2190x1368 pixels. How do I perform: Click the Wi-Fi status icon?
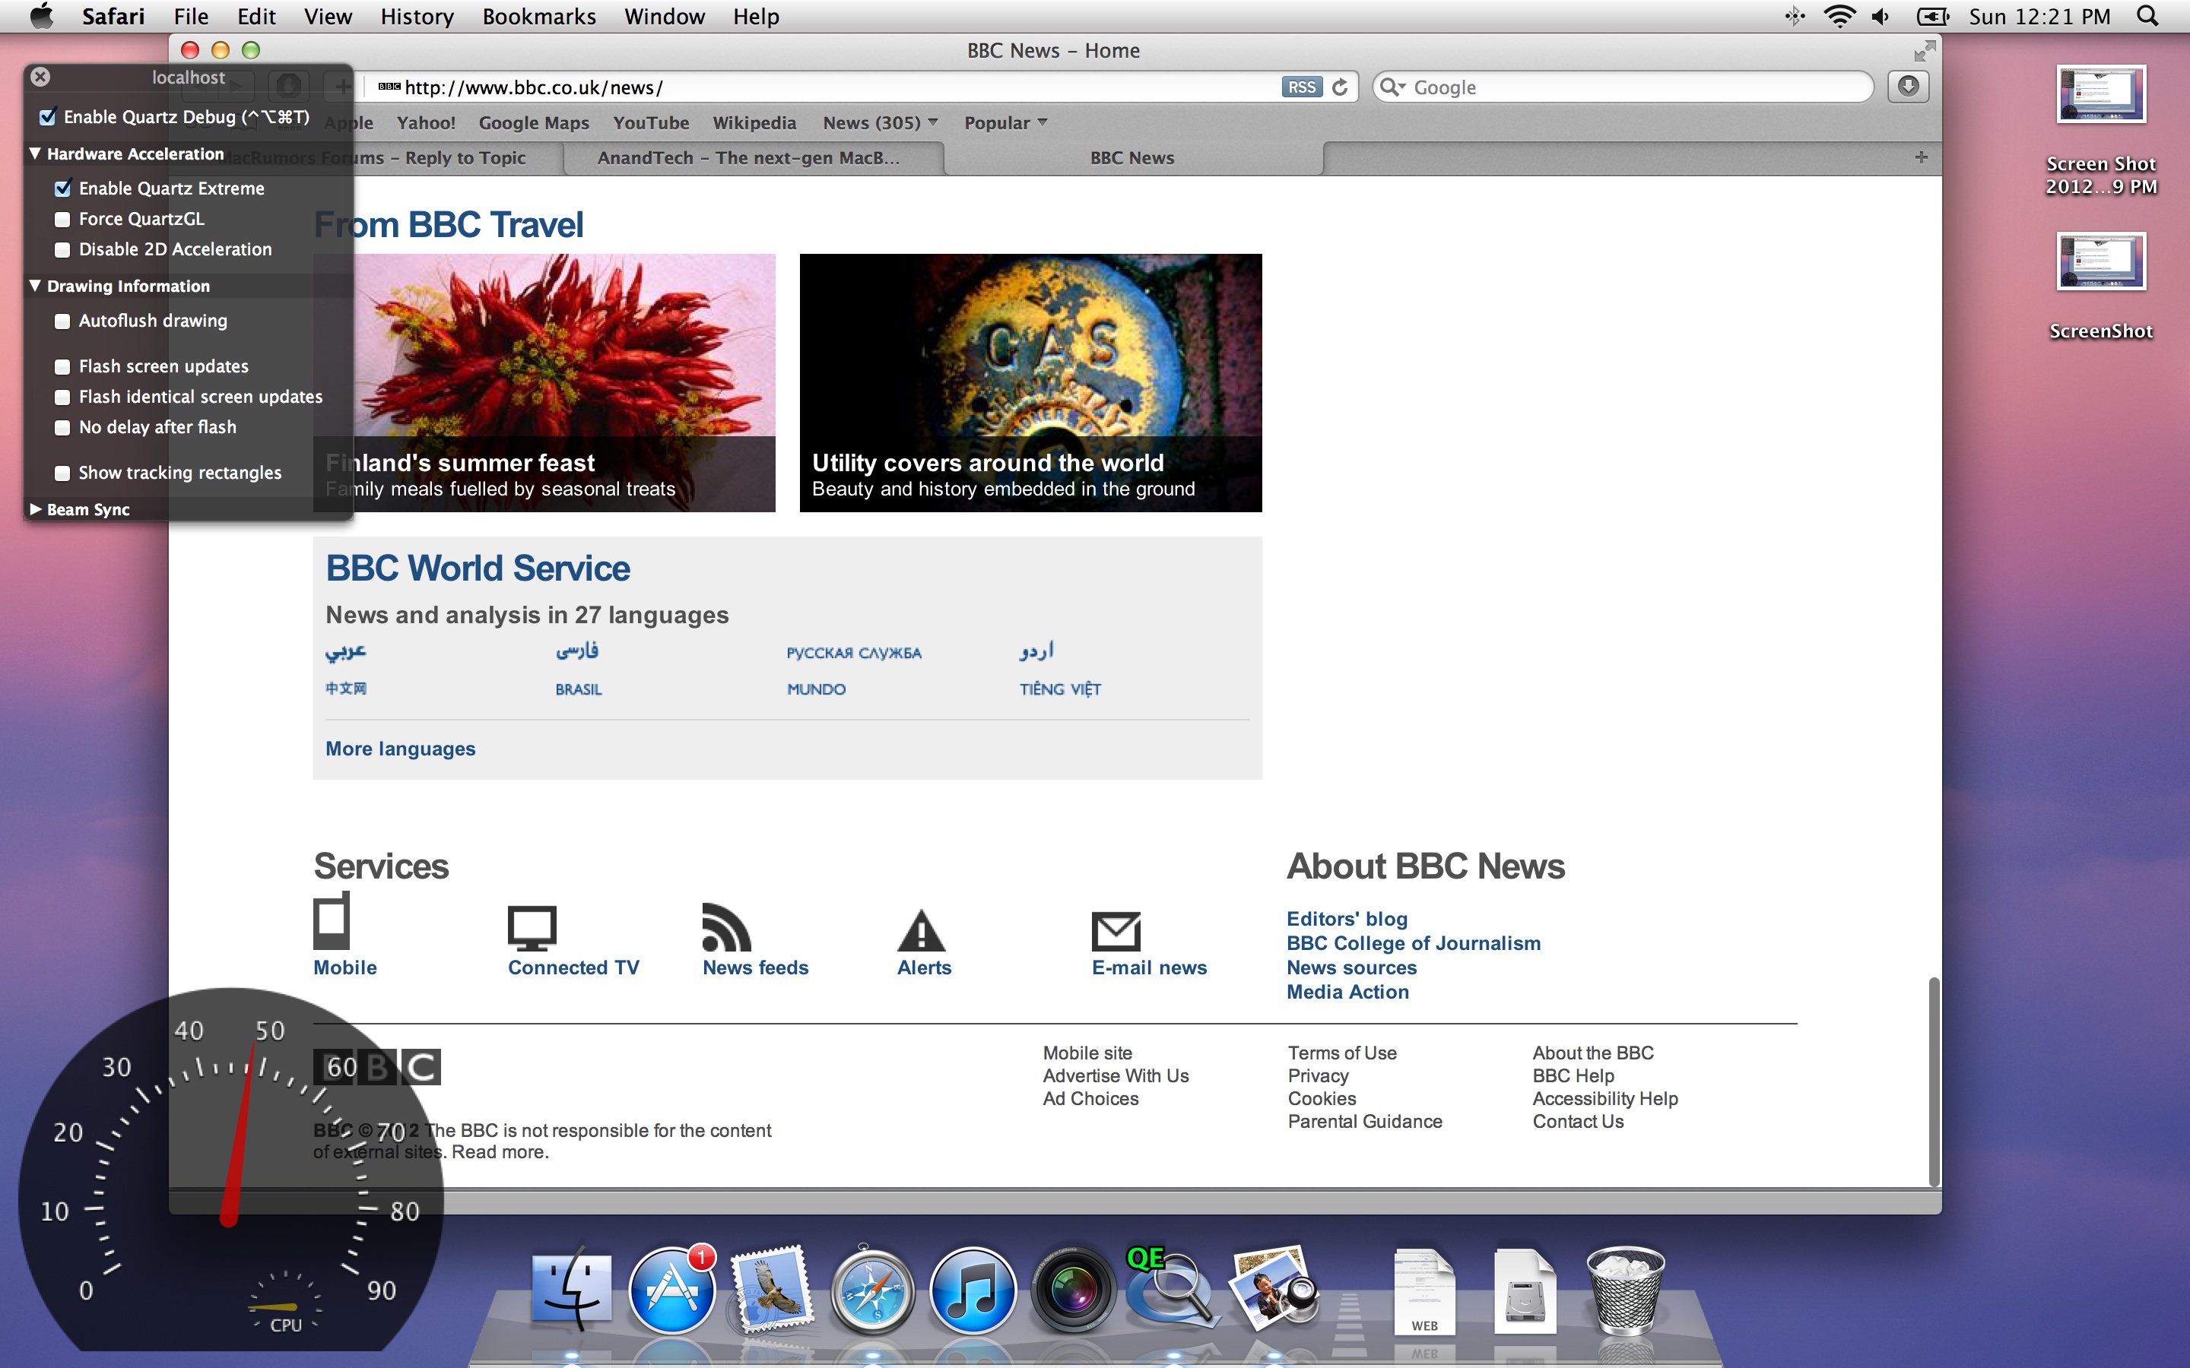1839,16
